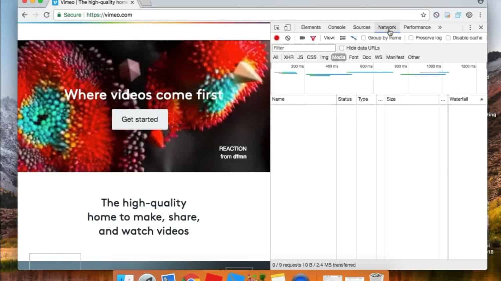Open the Sources tab

click(x=362, y=27)
